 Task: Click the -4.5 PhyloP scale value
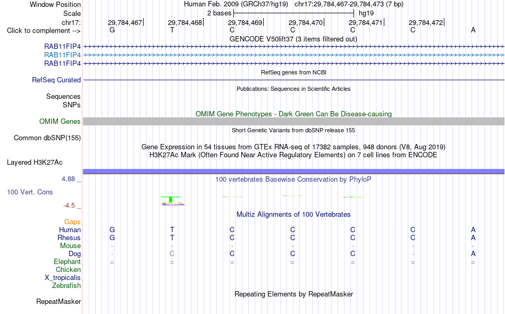tap(69, 206)
